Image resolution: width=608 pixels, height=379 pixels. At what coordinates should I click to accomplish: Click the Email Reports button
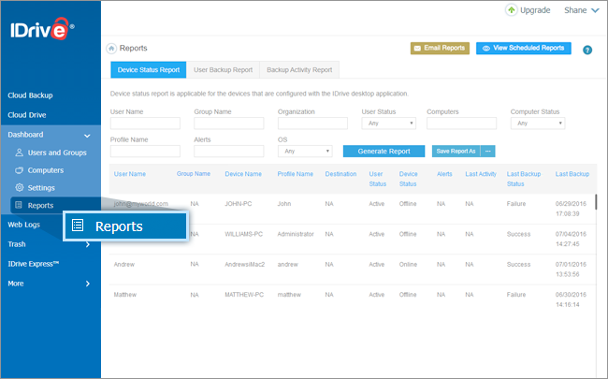point(440,48)
